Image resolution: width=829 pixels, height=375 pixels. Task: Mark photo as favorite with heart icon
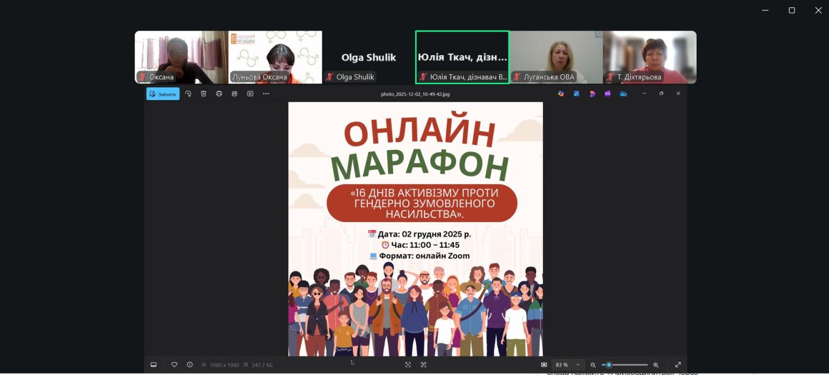(174, 365)
